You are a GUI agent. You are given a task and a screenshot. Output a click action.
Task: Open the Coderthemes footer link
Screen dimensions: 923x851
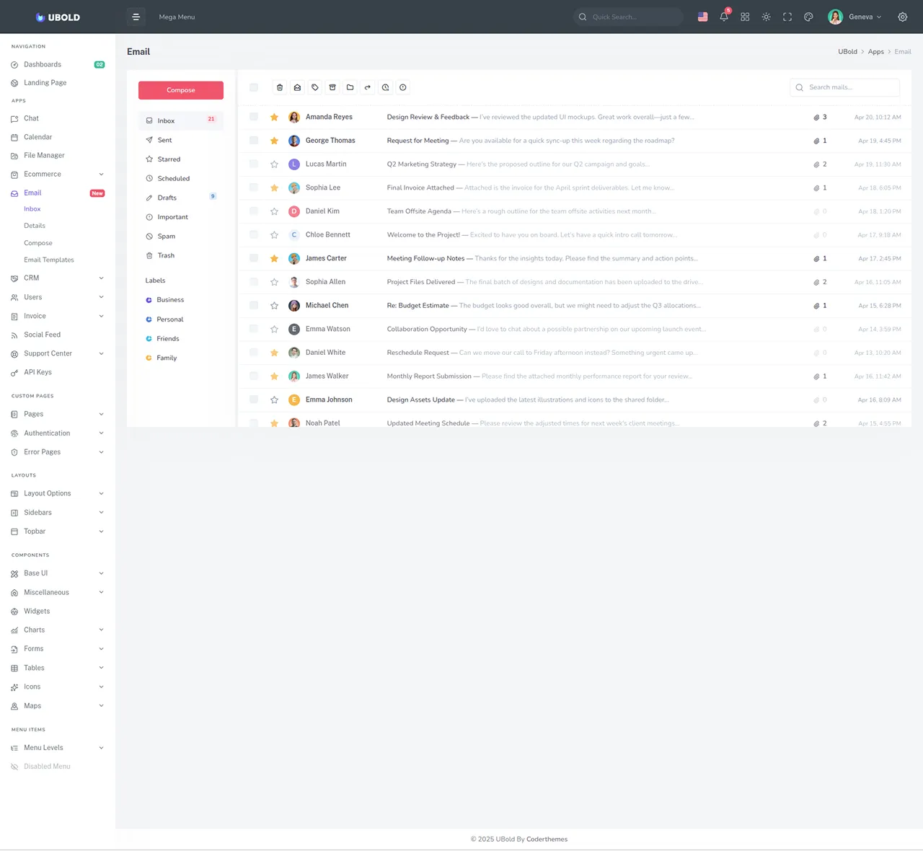(547, 839)
